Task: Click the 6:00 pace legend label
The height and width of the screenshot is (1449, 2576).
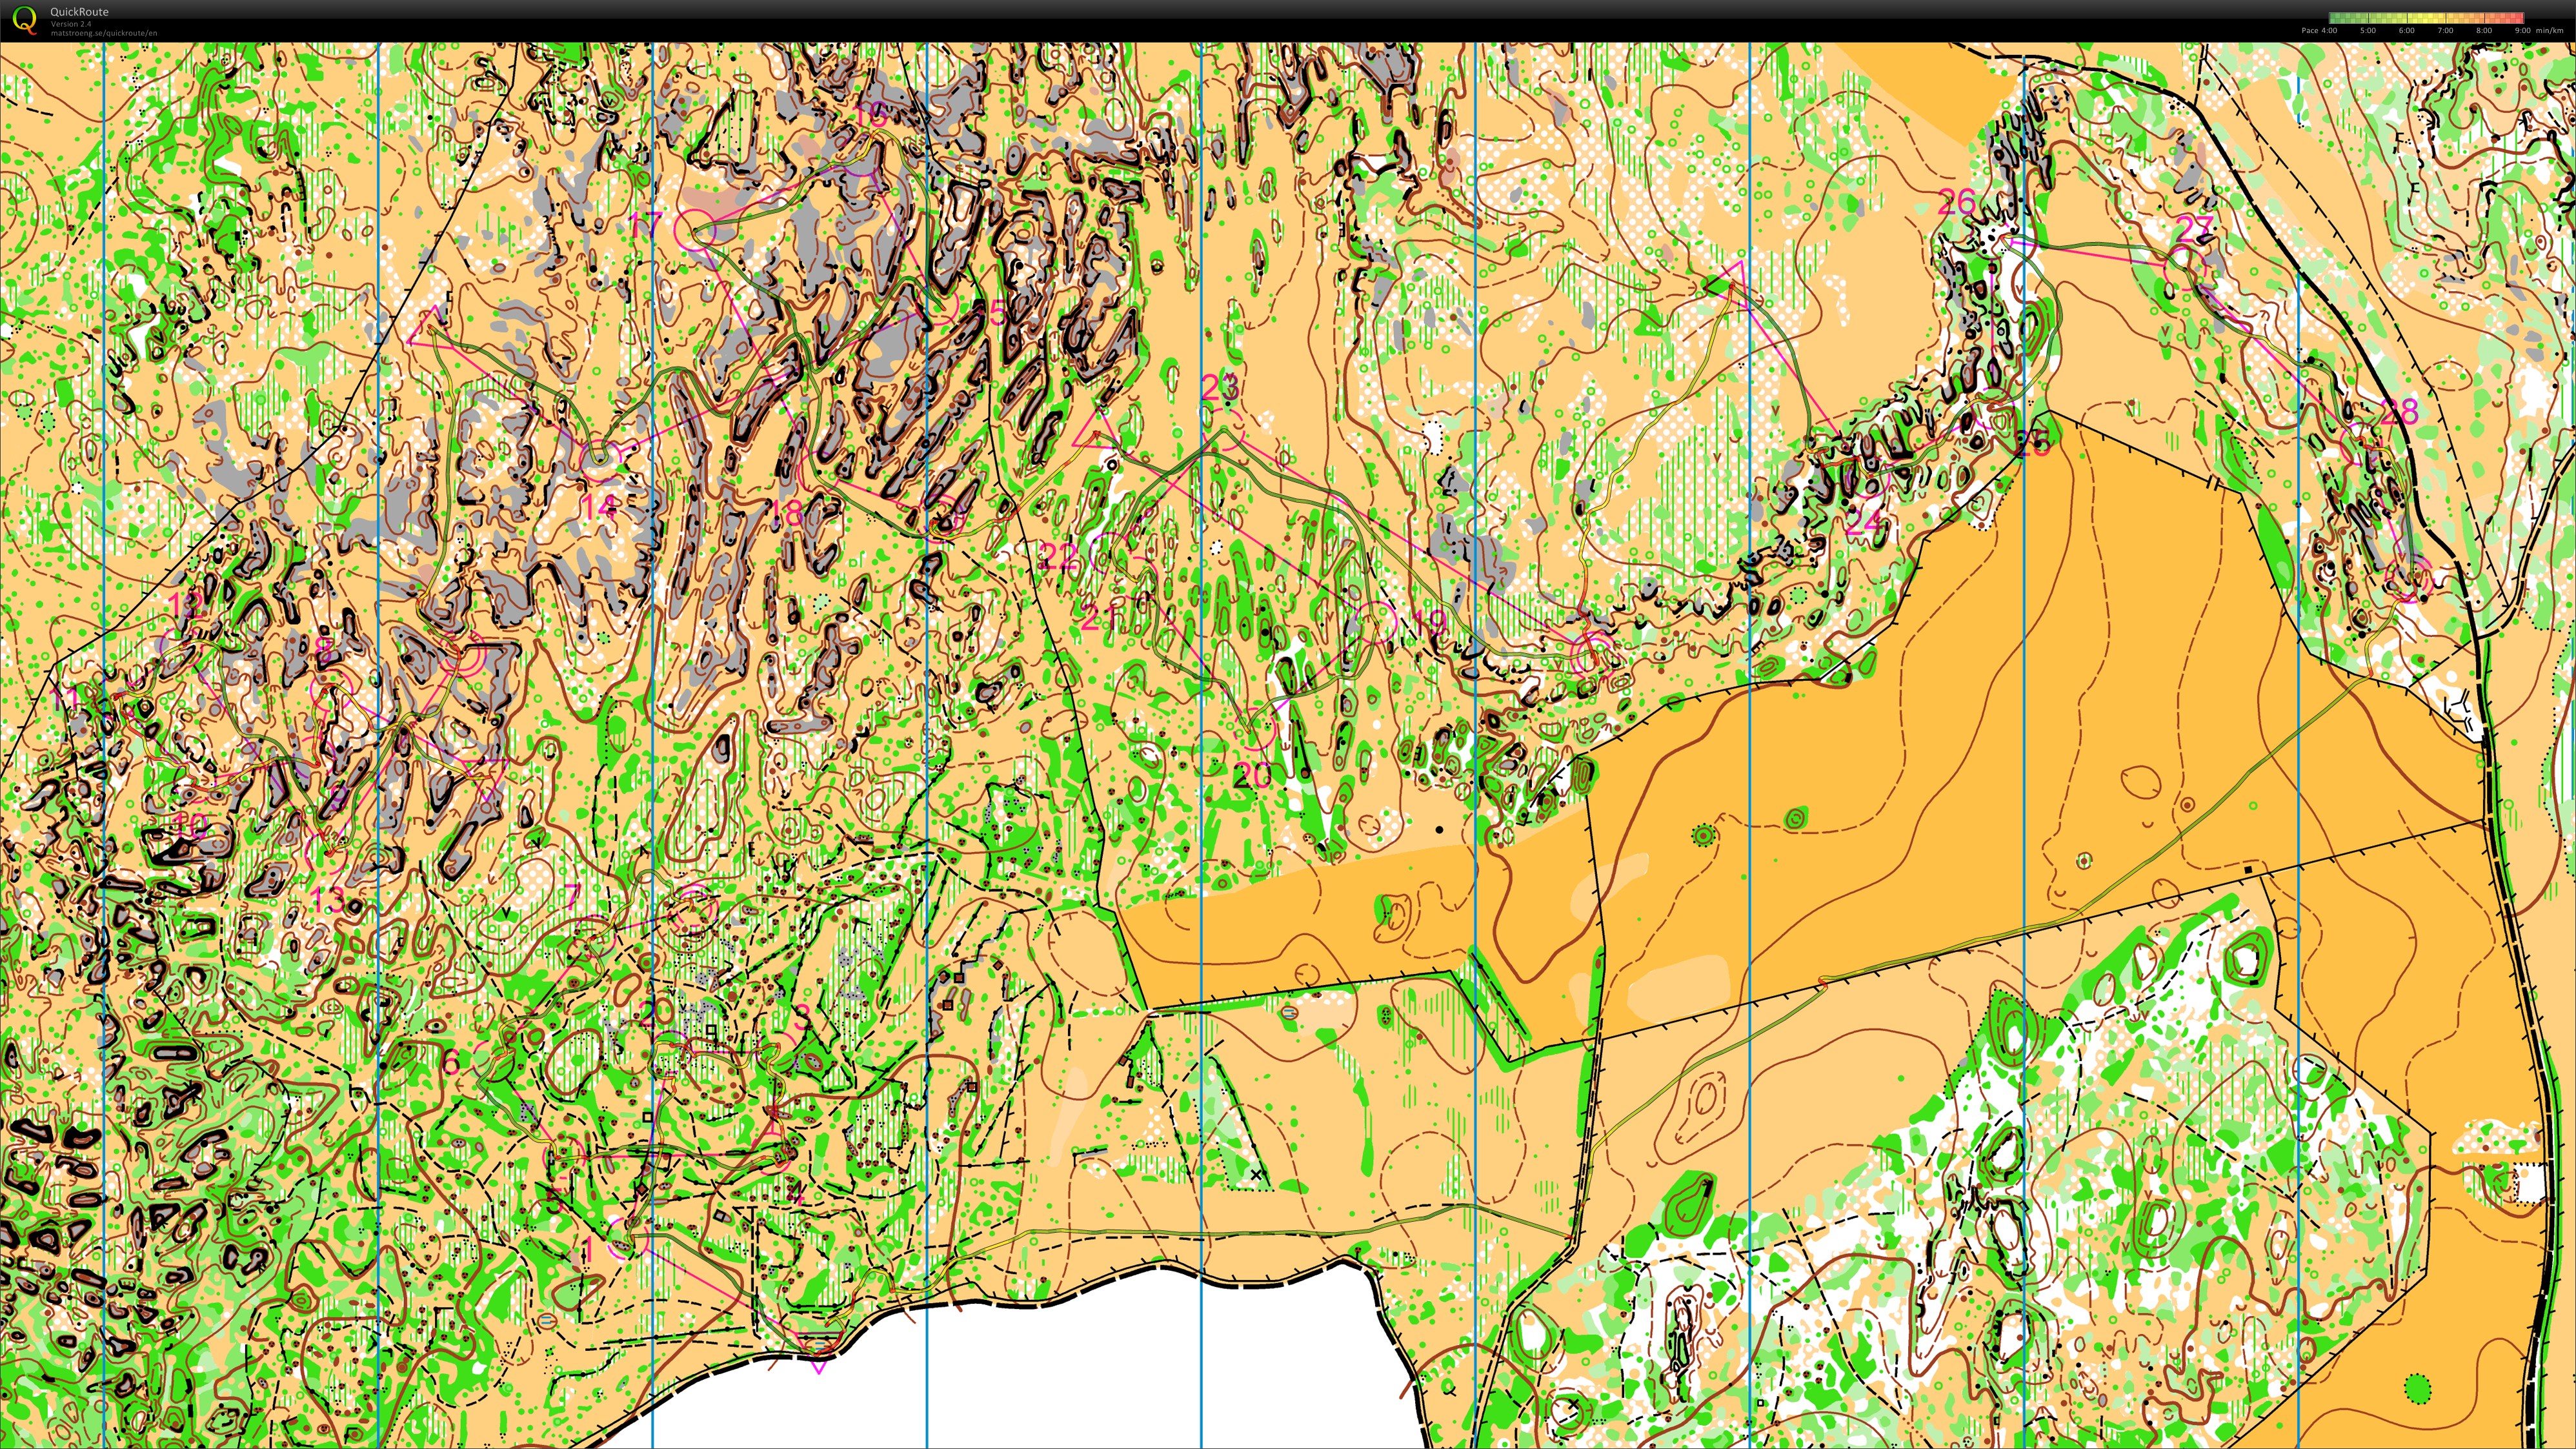Action: tap(2406, 31)
